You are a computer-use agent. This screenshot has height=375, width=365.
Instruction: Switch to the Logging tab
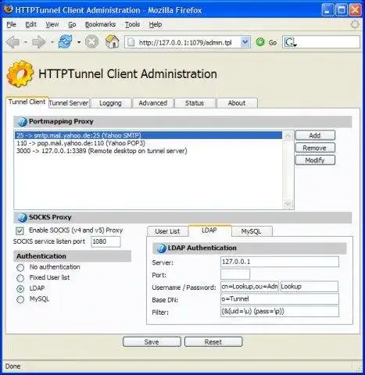point(110,103)
